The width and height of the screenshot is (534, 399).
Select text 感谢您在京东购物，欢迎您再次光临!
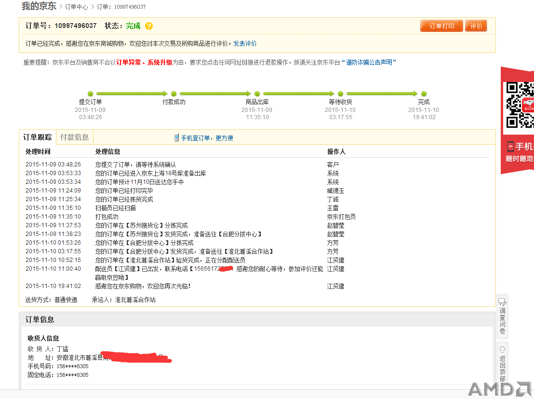143,286
